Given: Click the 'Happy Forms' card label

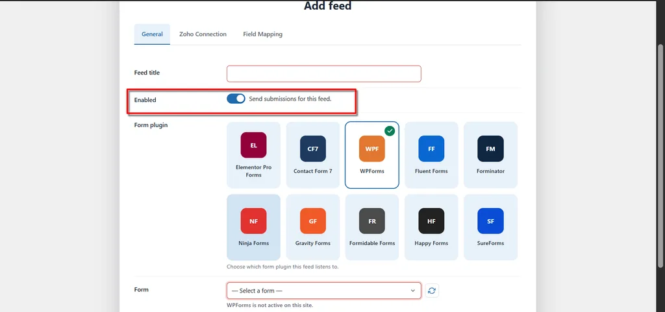Looking at the screenshot, I should [431, 243].
